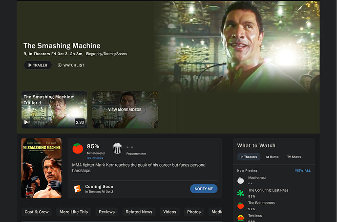
Task: Play the movie trailer via TRAILER button
Action: click(38, 65)
